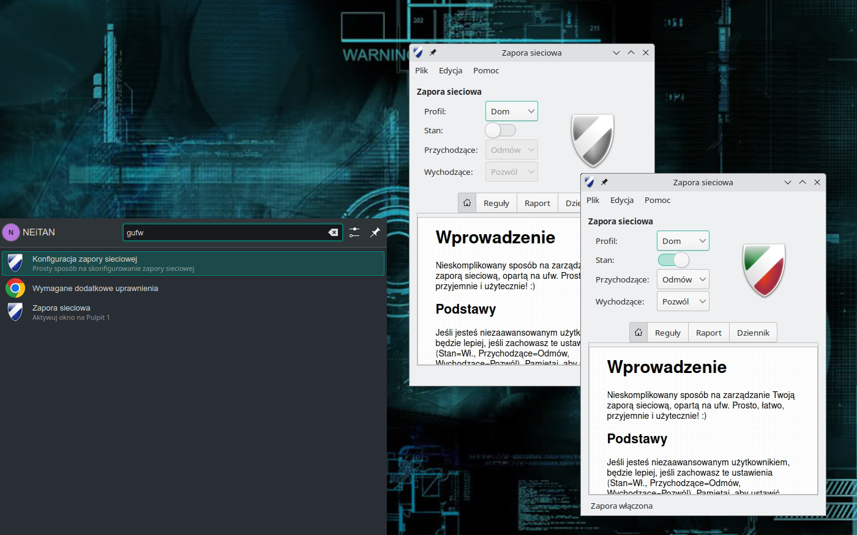Pin the front Zapora sieciowa window

[604, 182]
